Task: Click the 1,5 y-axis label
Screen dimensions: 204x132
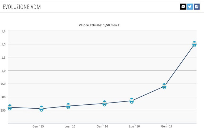Action: [x=3, y=44]
